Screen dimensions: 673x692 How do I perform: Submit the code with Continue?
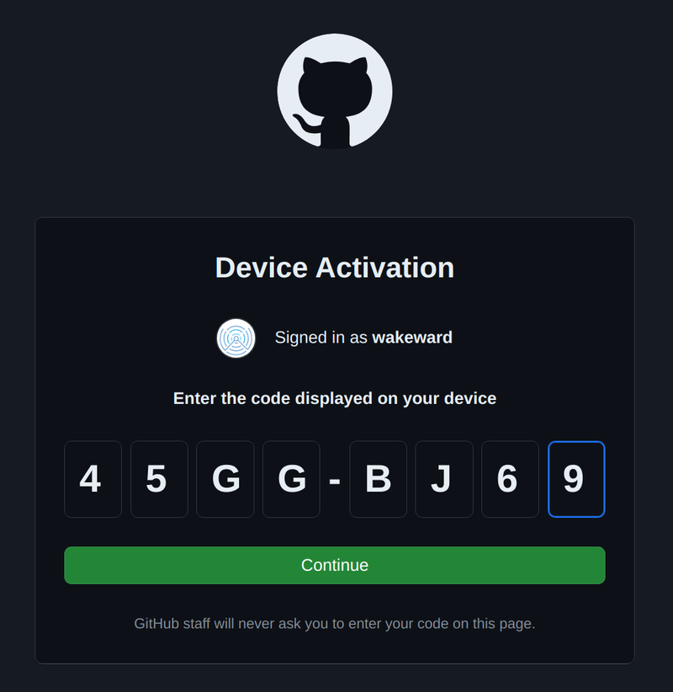335,566
